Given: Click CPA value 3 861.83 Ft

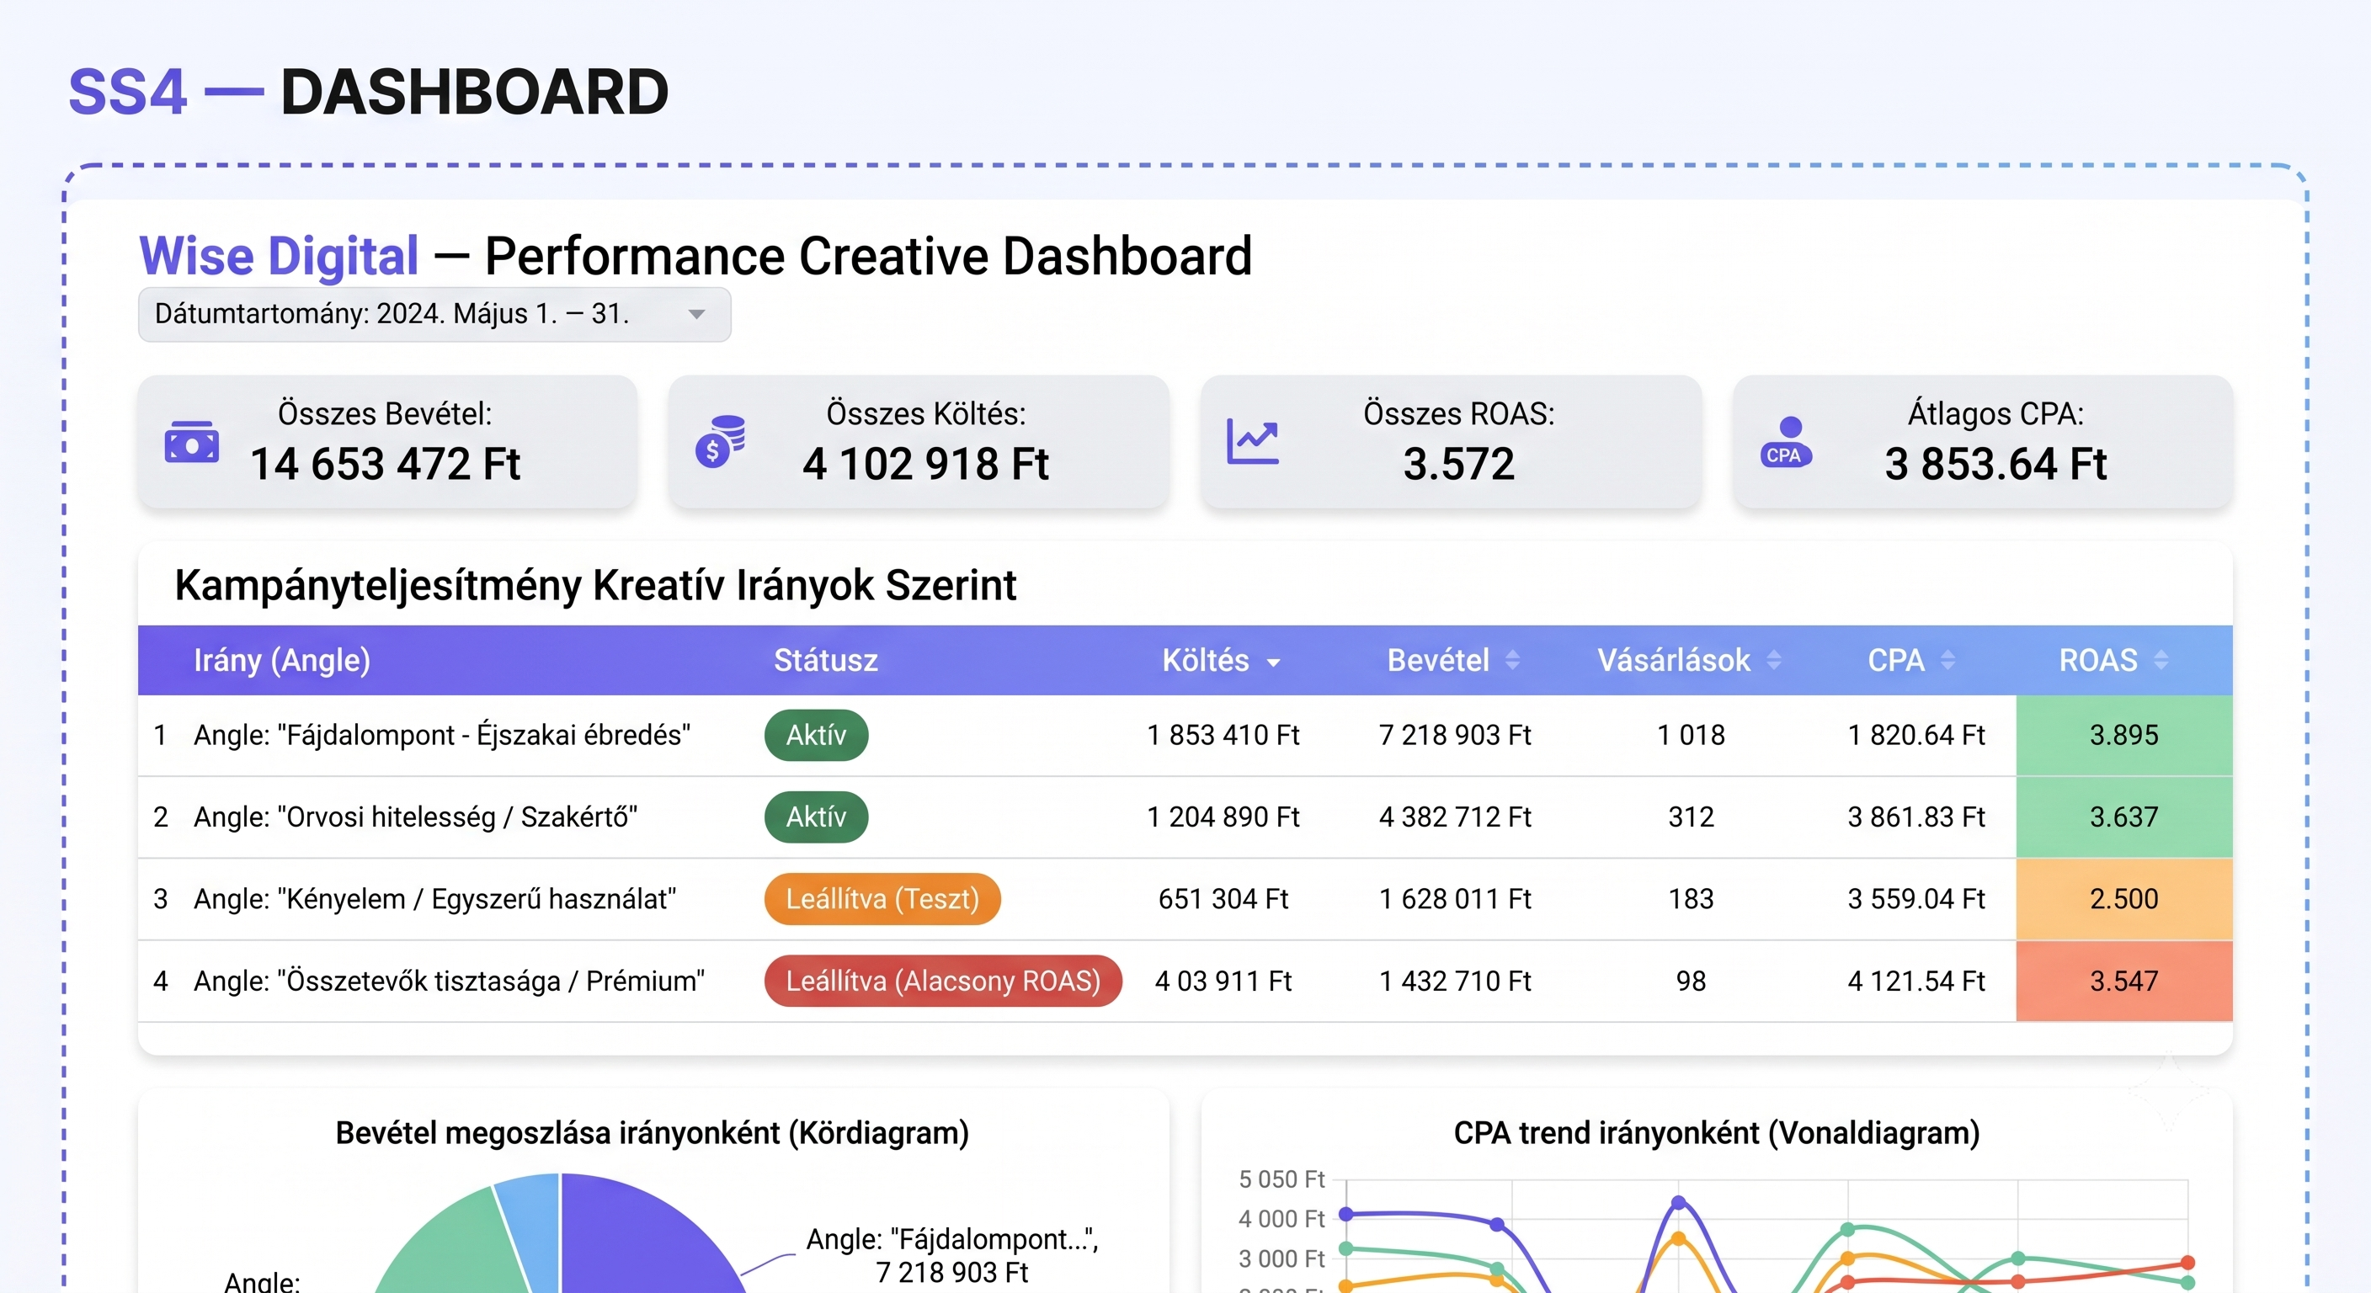Looking at the screenshot, I should coord(1916,817).
